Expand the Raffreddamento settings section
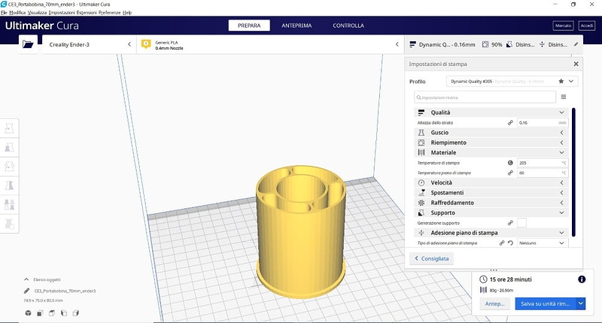Screen dimensions: 602x323 coord(491,203)
